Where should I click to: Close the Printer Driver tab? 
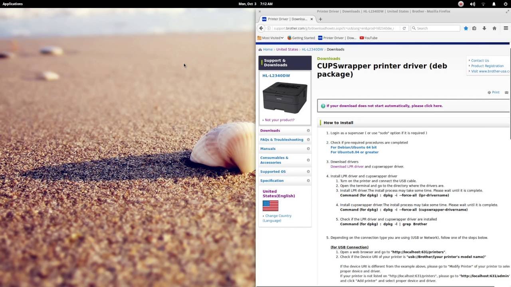pyautogui.click(x=311, y=19)
